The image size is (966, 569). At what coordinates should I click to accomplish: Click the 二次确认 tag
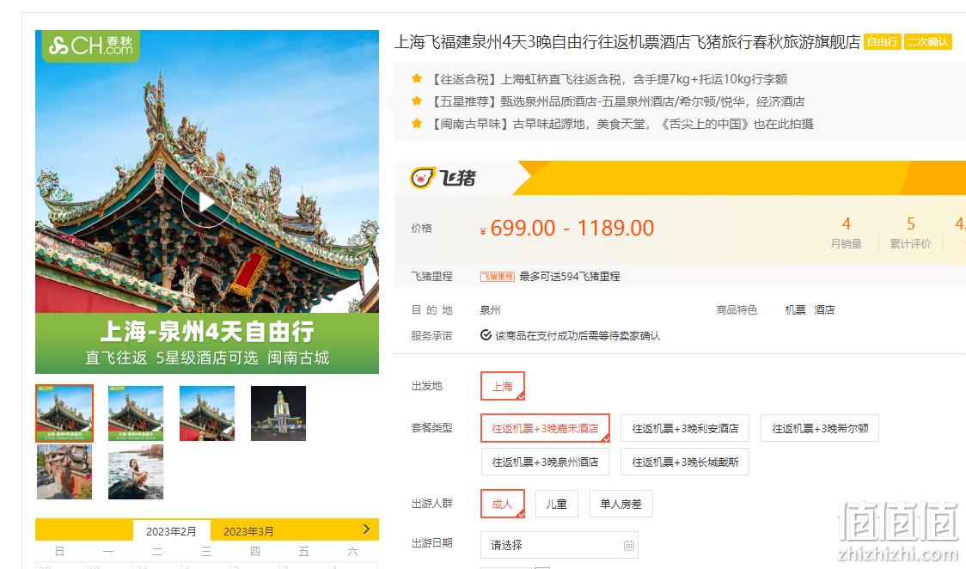tap(928, 42)
